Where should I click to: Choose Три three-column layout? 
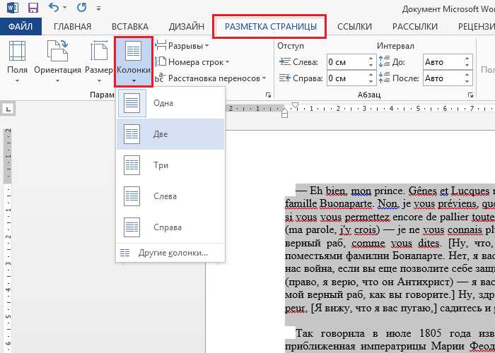pyautogui.click(x=170, y=165)
